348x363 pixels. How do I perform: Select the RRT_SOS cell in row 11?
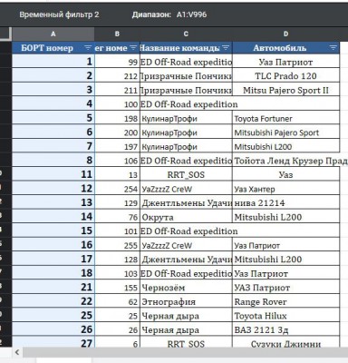(x=186, y=174)
